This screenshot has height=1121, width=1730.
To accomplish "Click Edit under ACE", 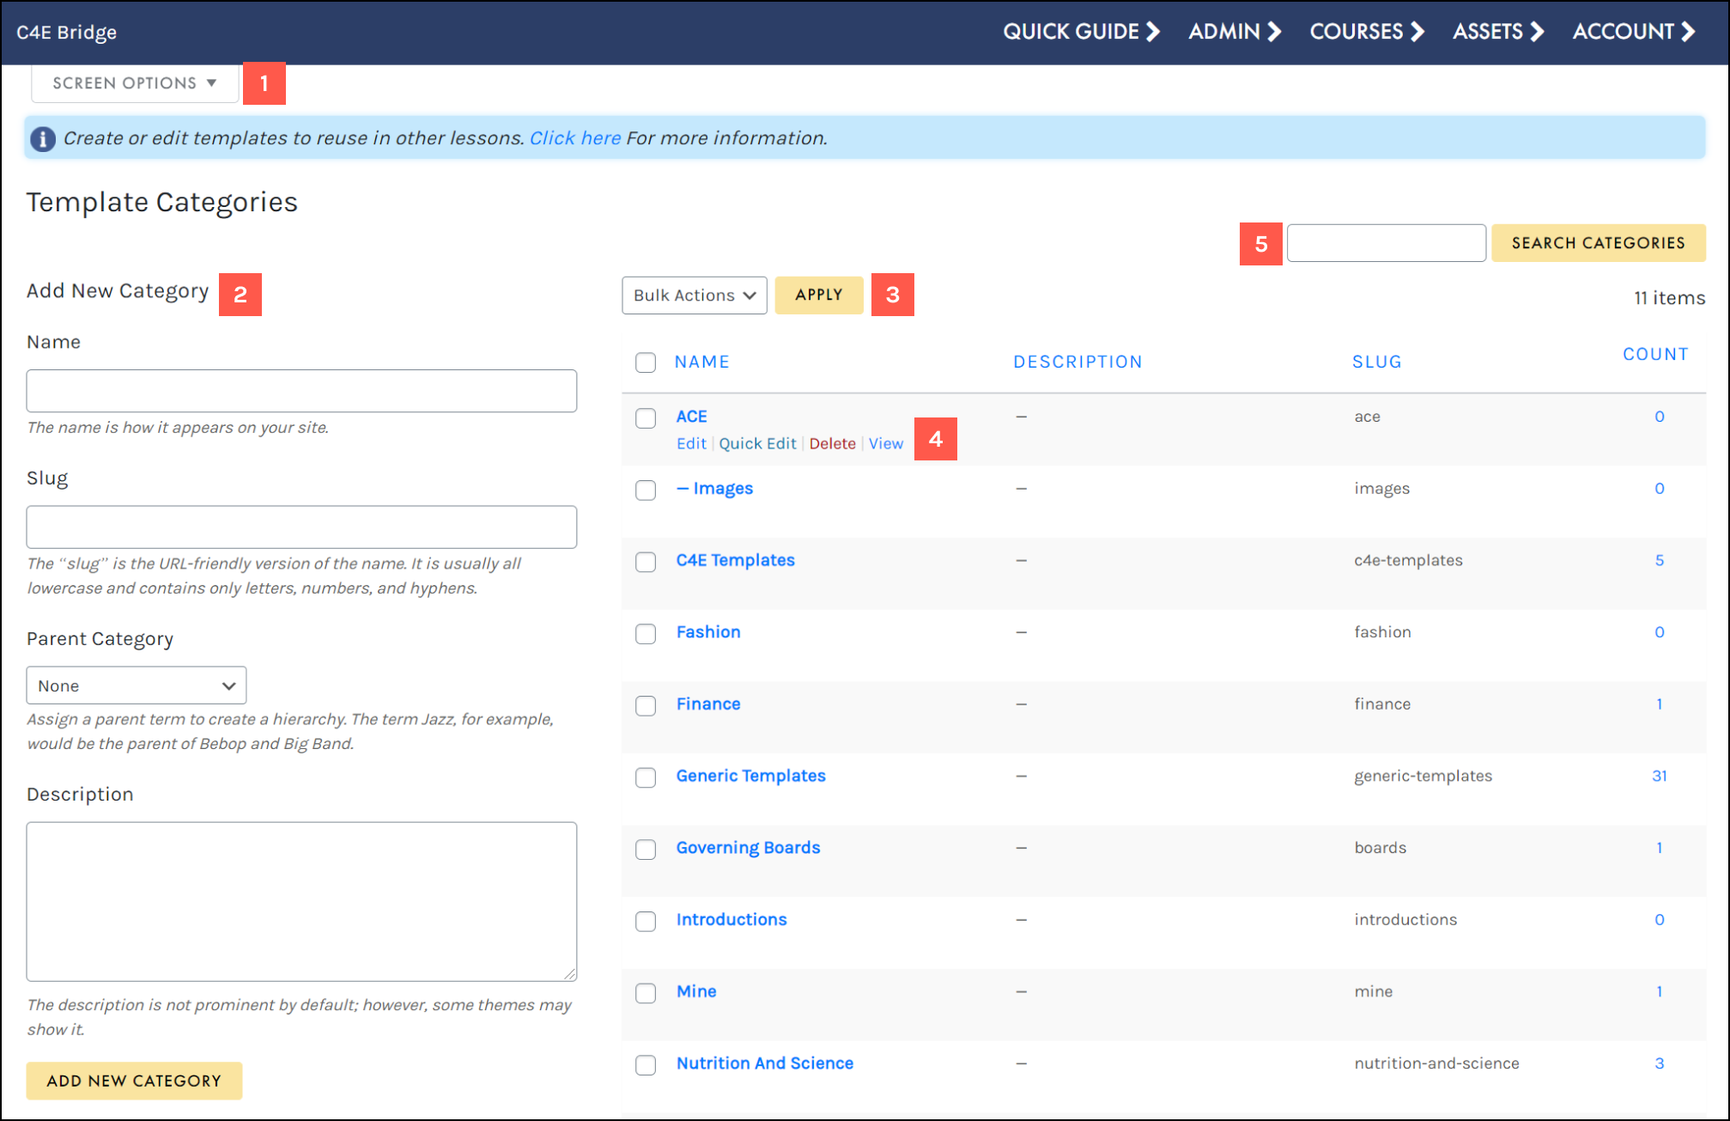I will pyautogui.click(x=691, y=443).
